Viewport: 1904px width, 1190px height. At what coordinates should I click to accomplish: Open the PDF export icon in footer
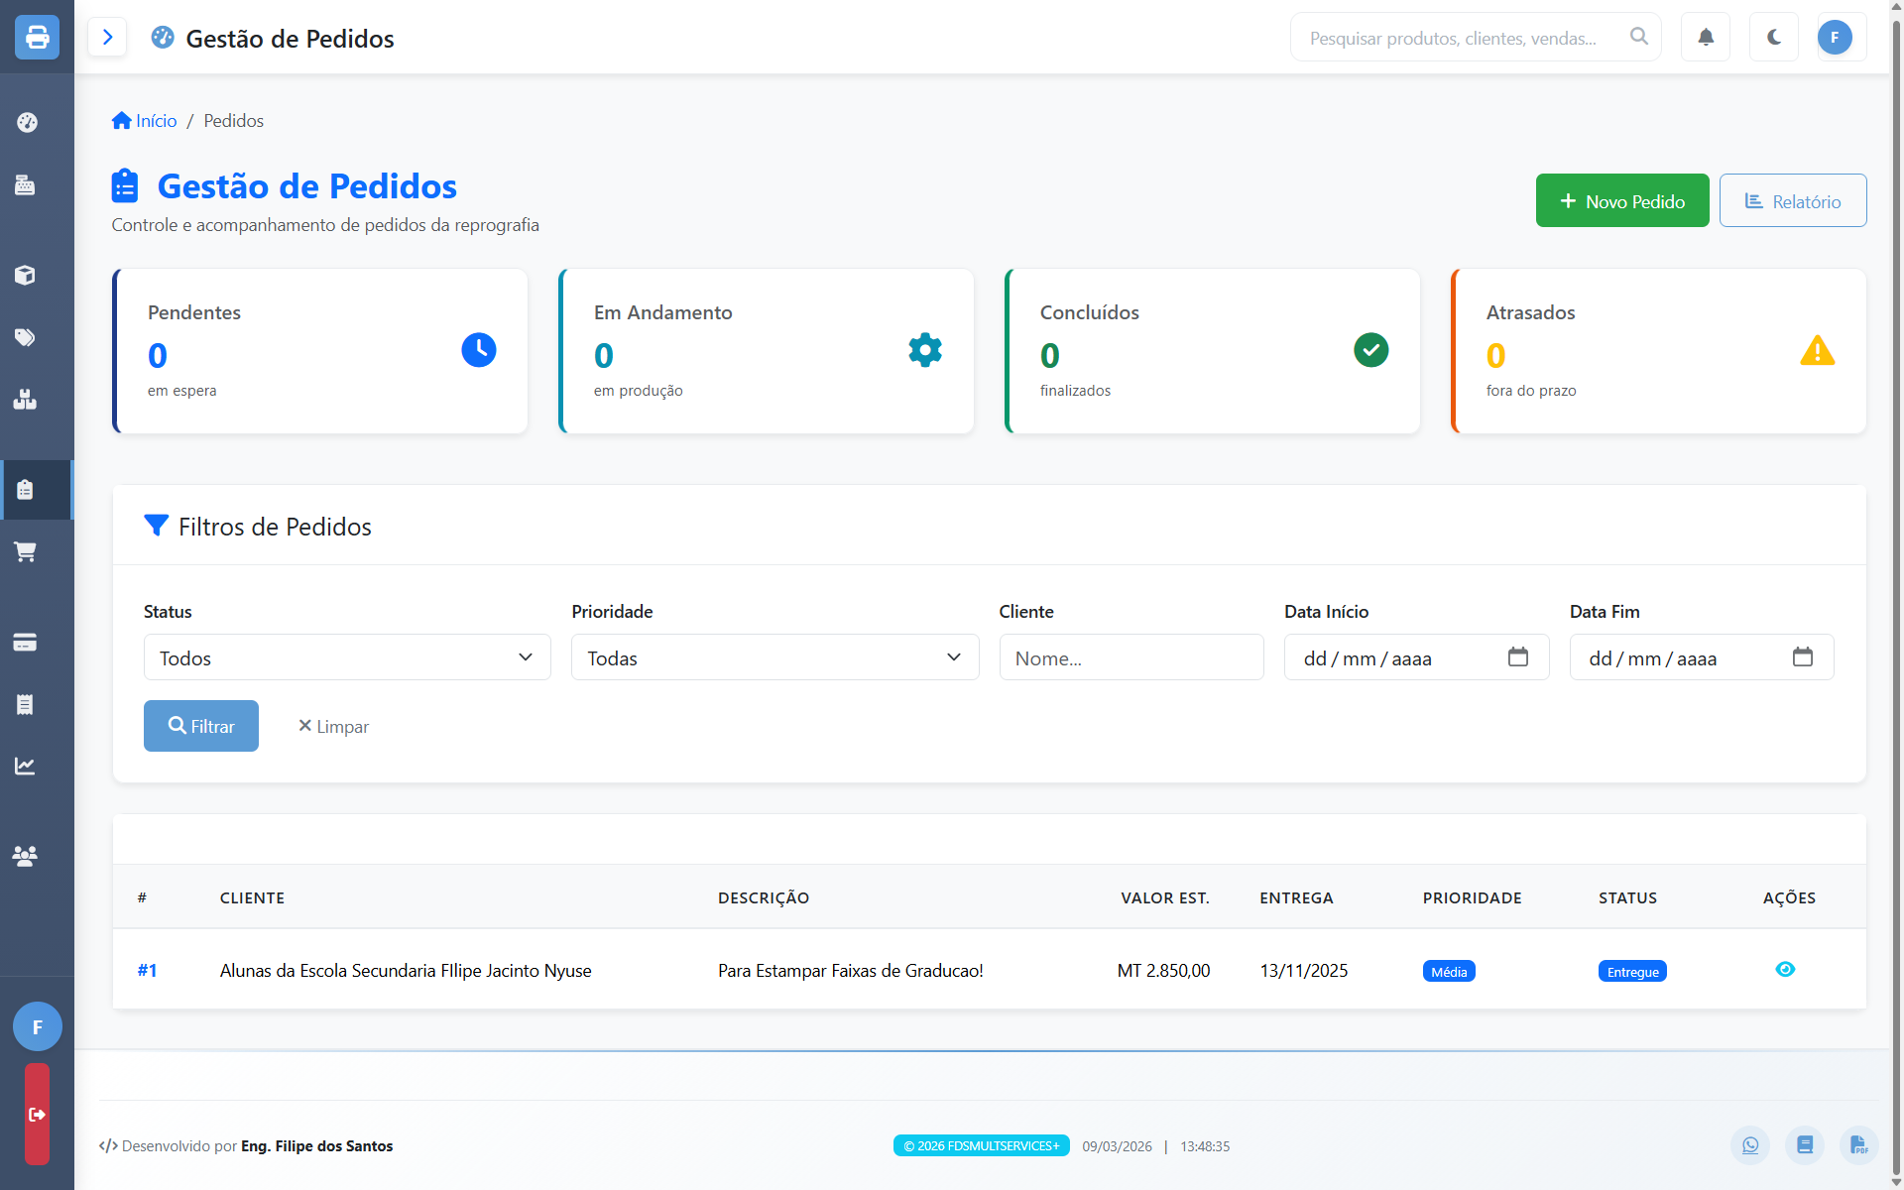[1858, 1144]
